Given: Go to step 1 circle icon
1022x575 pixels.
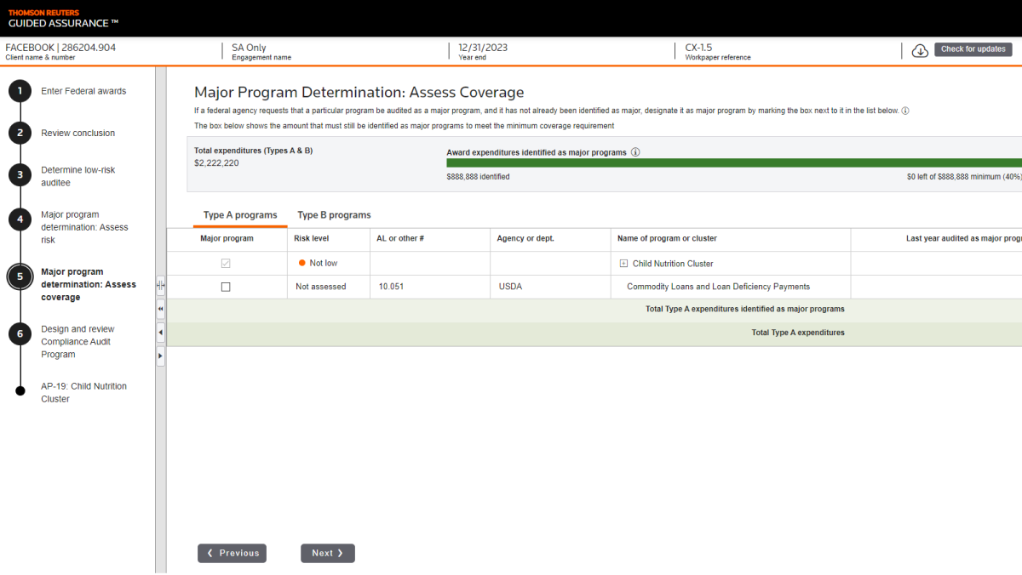Looking at the screenshot, I should (x=20, y=91).
